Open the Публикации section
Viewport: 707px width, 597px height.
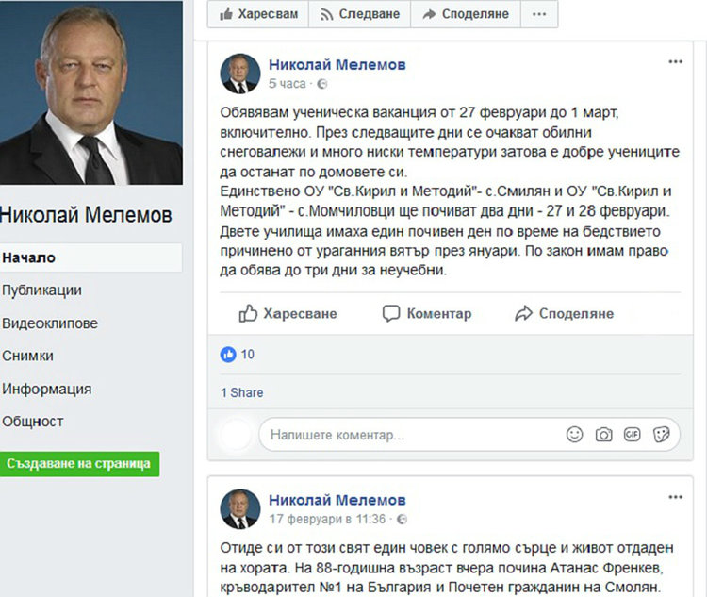point(41,290)
